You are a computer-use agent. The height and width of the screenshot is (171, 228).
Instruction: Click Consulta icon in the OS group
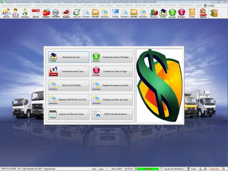point(95,13)
